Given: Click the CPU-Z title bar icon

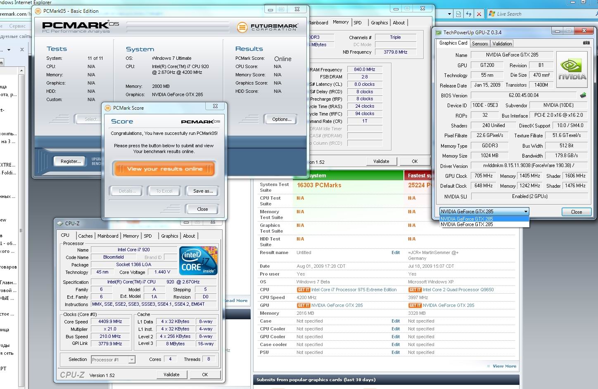Looking at the screenshot, I should pyautogui.click(x=60, y=224).
